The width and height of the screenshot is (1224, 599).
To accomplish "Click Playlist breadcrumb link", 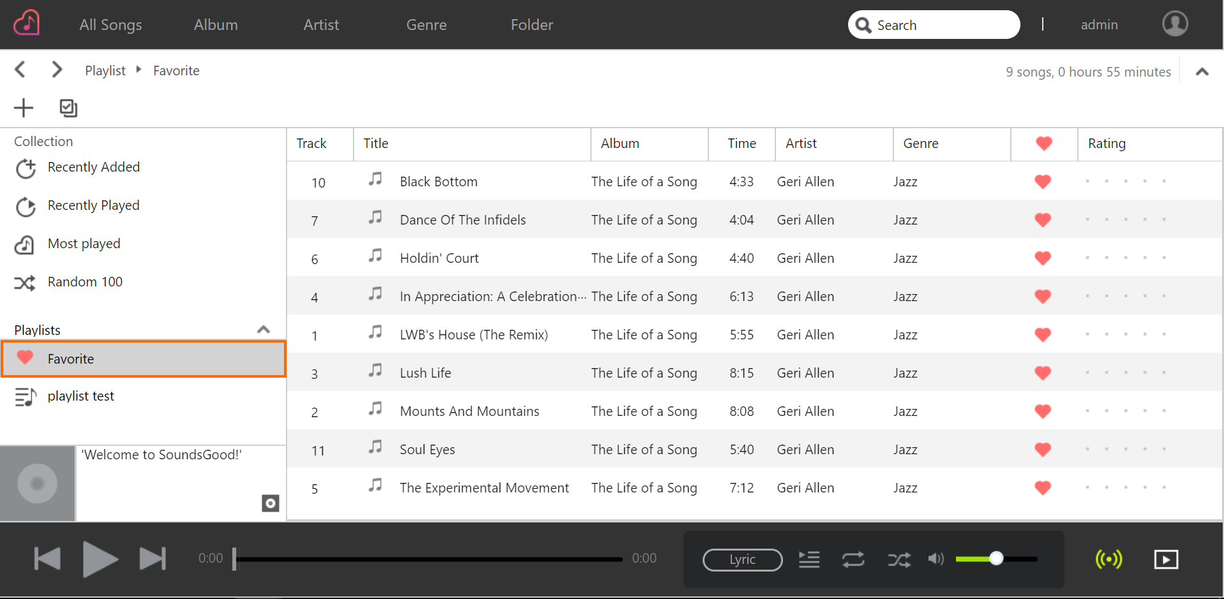I will (x=105, y=70).
